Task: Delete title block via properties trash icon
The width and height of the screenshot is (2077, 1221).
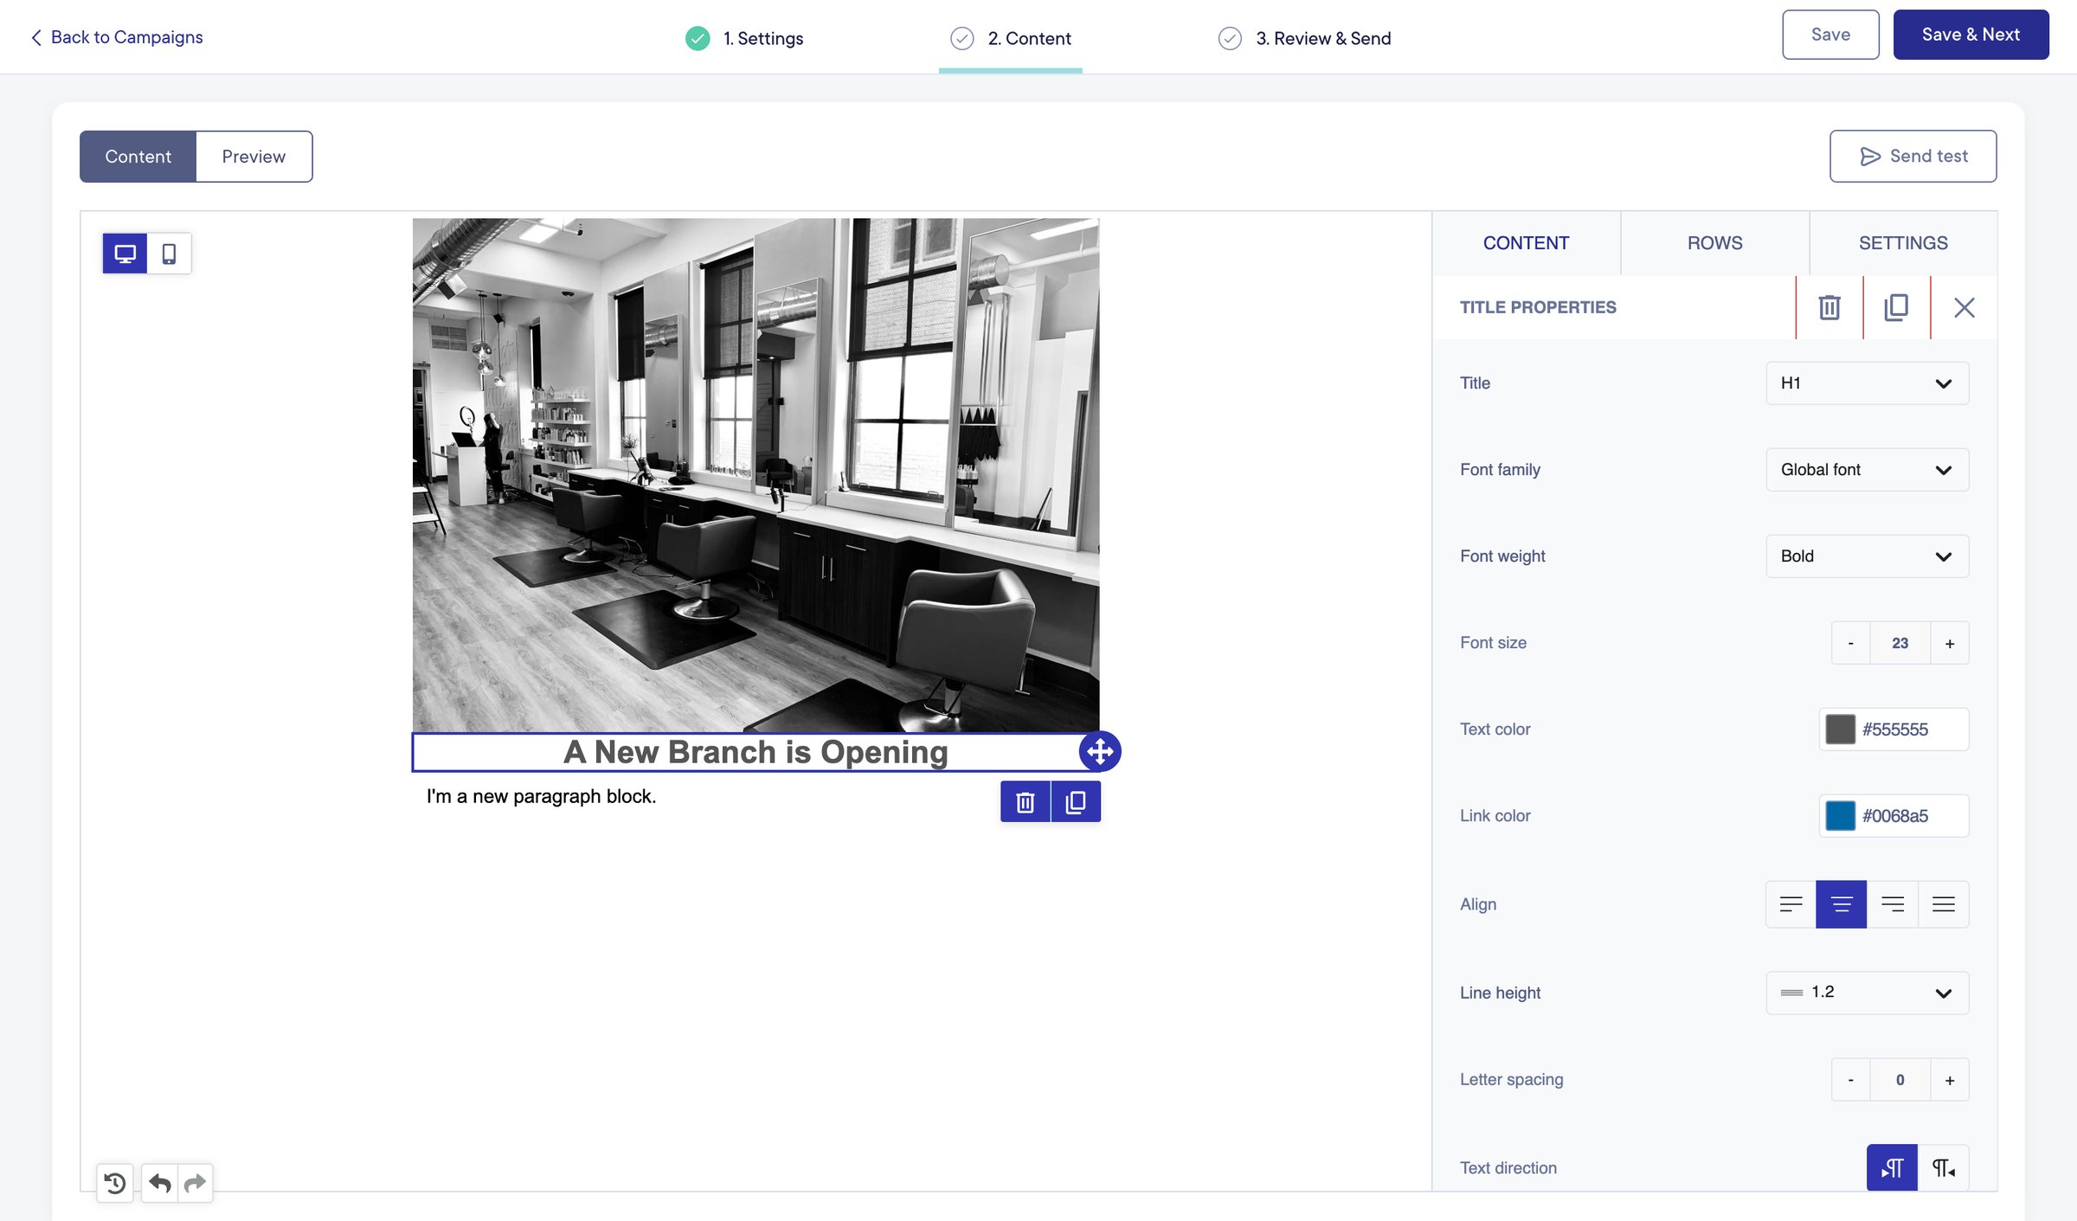Action: coord(1829,307)
